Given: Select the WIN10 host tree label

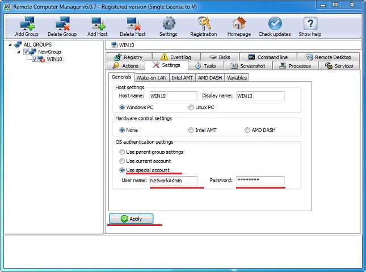Looking at the screenshot, I should pyautogui.click(x=54, y=59).
